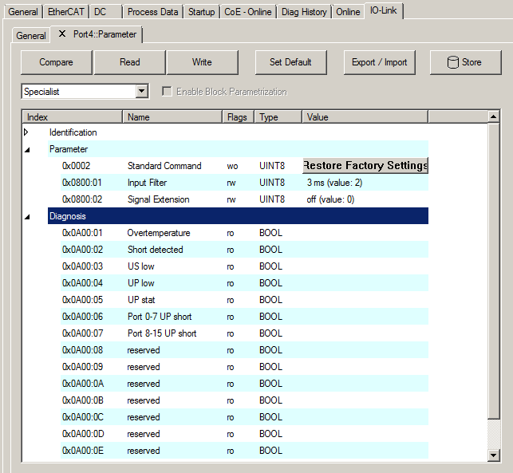Click the Export / Import button
513x473 pixels.
[x=380, y=62]
